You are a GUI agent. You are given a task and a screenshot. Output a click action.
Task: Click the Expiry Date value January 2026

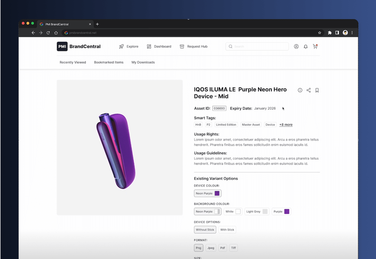tap(265, 108)
